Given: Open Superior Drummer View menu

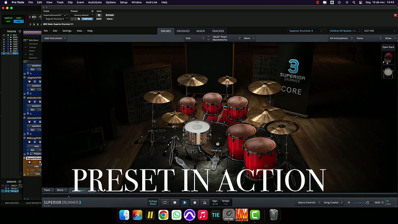Looking at the screenshot, I should [80, 31].
